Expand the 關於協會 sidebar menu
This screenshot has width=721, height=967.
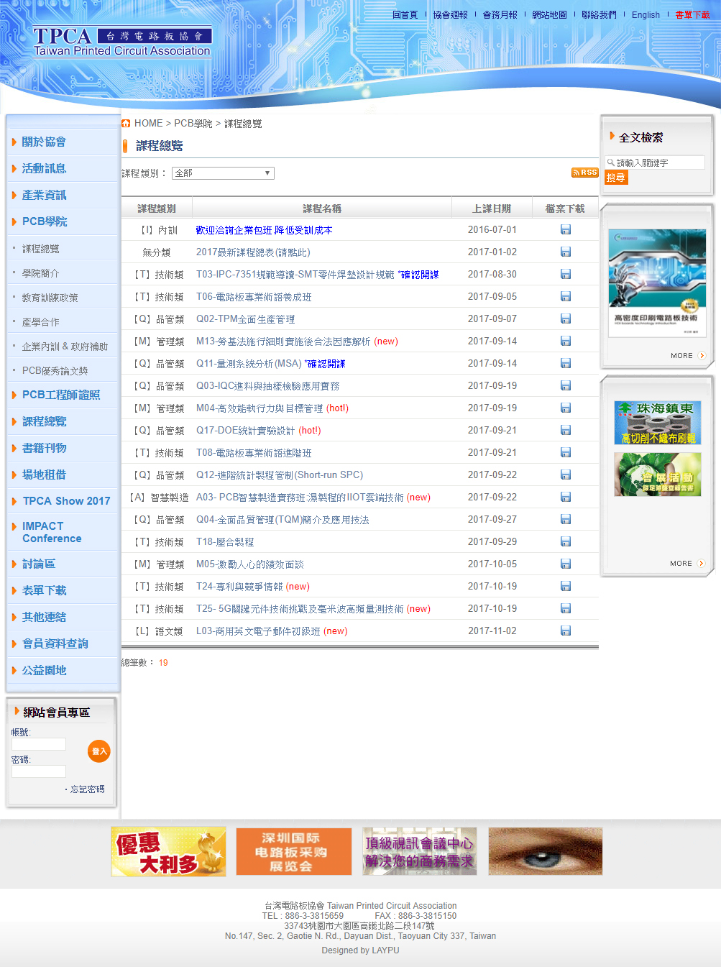[x=44, y=142]
